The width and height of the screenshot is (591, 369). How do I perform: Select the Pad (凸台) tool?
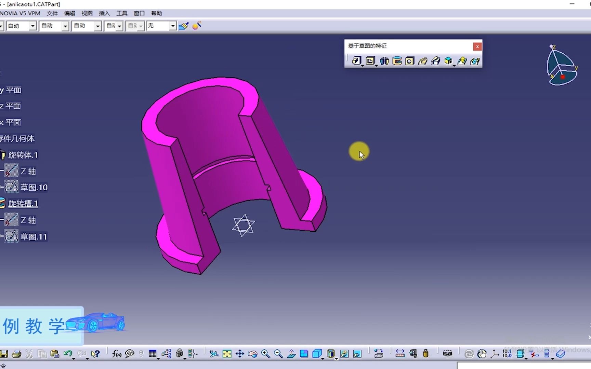pyautogui.click(x=356, y=61)
